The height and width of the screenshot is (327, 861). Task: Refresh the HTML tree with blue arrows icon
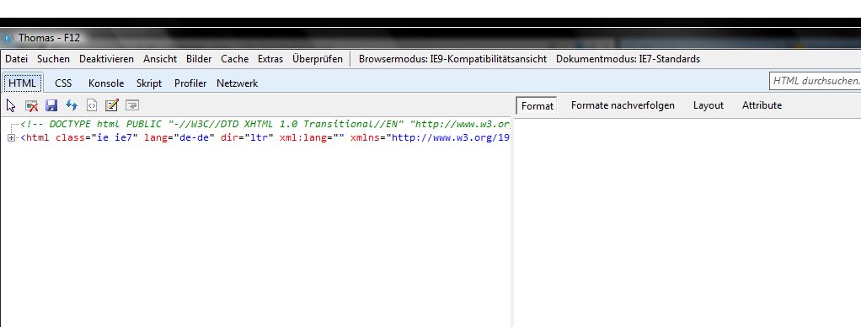(x=72, y=105)
